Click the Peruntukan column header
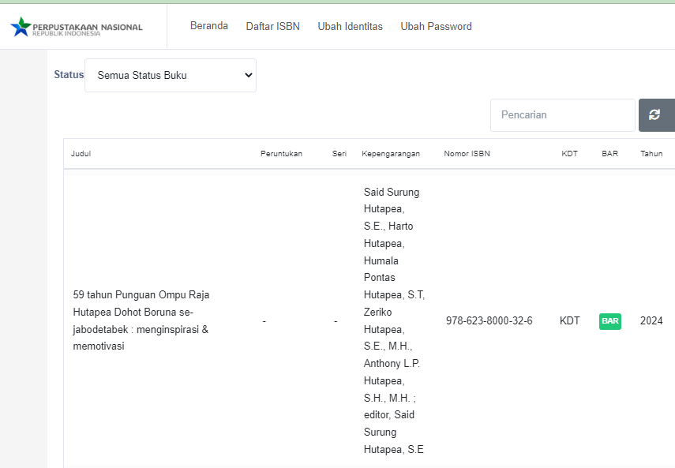This screenshot has width=675, height=468. (x=281, y=154)
